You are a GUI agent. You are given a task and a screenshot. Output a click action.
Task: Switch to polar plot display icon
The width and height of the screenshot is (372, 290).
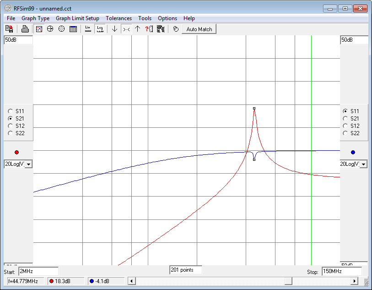[61, 29]
